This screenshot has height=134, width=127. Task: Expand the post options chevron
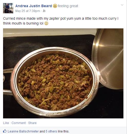pyautogui.click(x=122, y=5)
